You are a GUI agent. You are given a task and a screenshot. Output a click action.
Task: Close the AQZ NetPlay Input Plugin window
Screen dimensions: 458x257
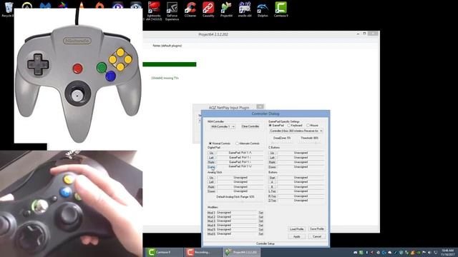click(260, 106)
